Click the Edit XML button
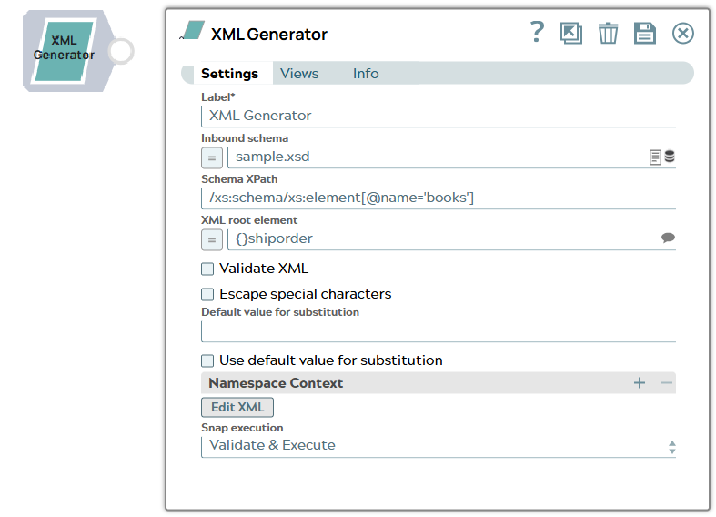The height and width of the screenshot is (517, 716). (237, 407)
